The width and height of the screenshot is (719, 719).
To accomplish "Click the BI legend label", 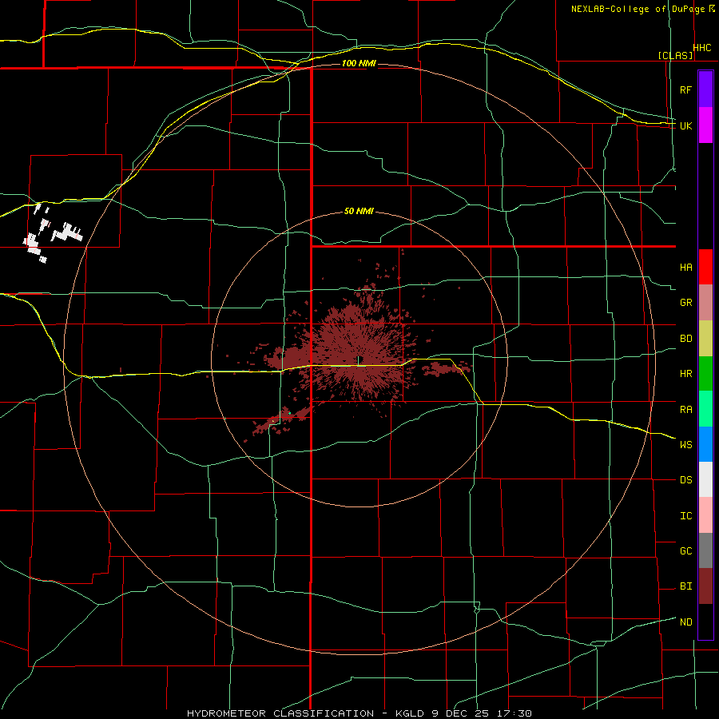I will pyautogui.click(x=685, y=586).
